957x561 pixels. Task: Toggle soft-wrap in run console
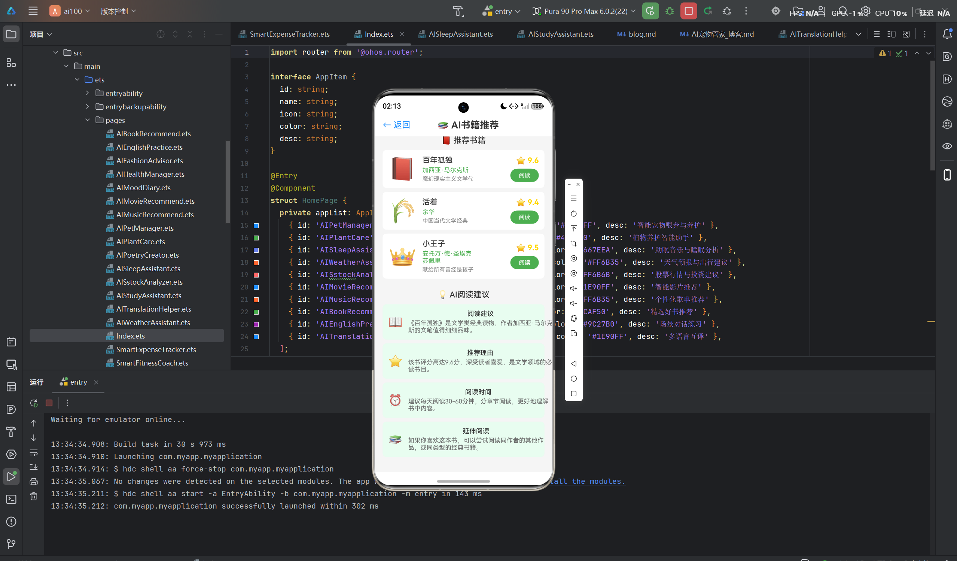coord(34,453)
